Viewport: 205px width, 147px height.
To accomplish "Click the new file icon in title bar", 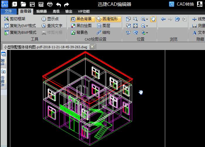I will (x=15, y=4).
